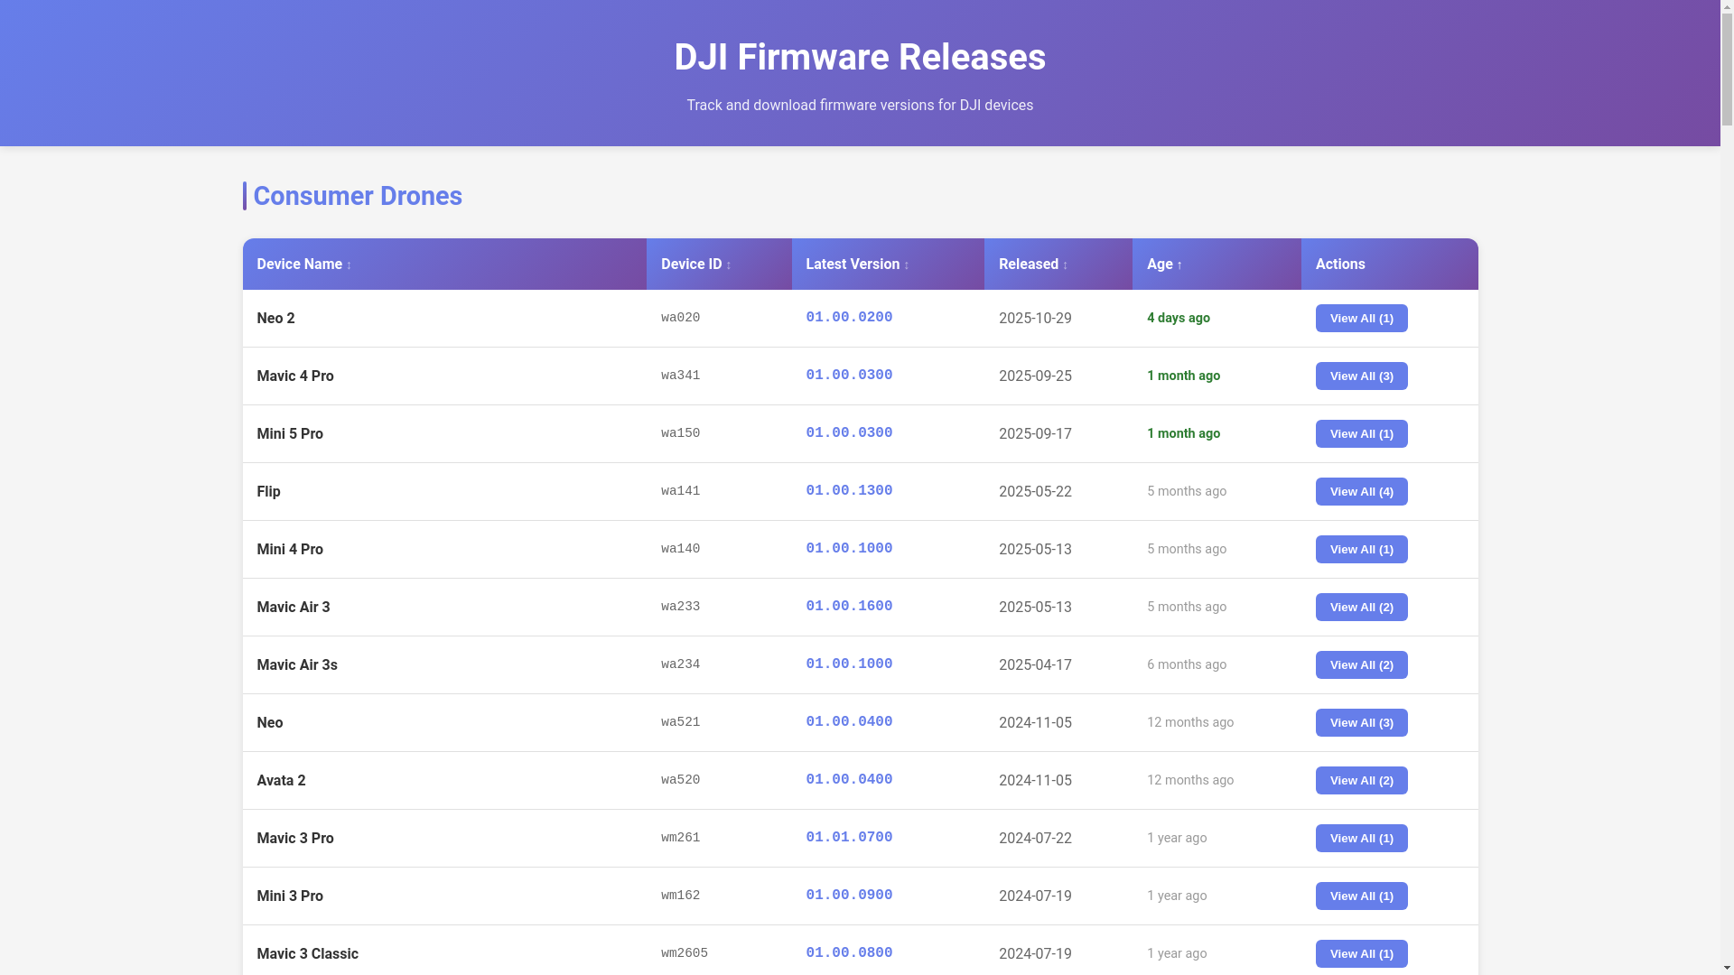Click View All (1) for Mini 3 Pro
The height and width of the screenshot is (975, 1734).
pyautogui.click(x=1361, y=896)
